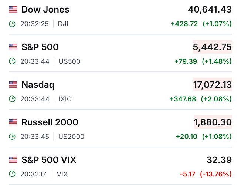Click the Nasdaq price 17,072.13
Screen dimensions: 241x185
click(x=212, y=85)
